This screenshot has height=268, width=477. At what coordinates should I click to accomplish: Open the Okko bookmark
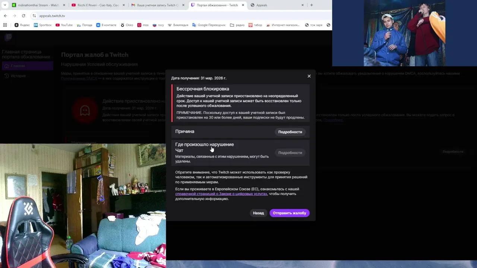tap(127, 25)
